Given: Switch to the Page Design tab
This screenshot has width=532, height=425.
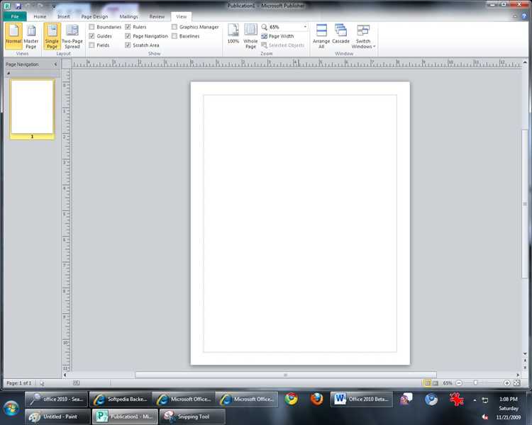Looking at the screenshot, I should click(94, 16).
